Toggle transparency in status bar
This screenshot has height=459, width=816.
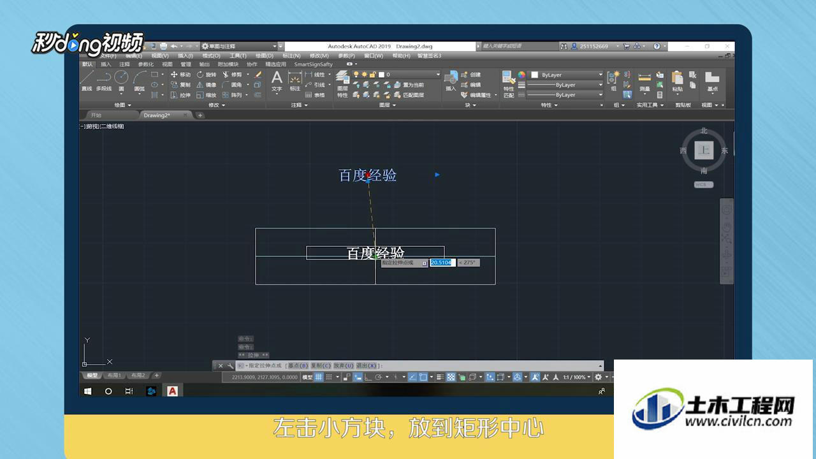pos(451,377)
